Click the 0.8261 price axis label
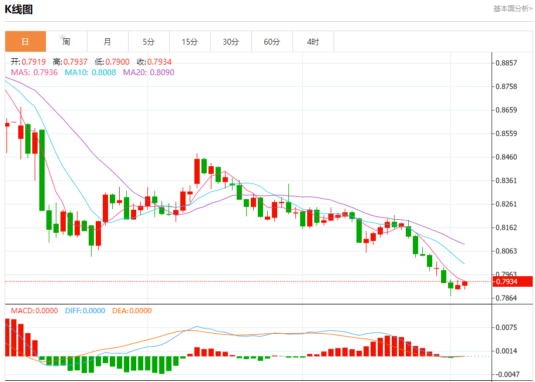Viewport: 535px width, 382px height. point(506,204)
